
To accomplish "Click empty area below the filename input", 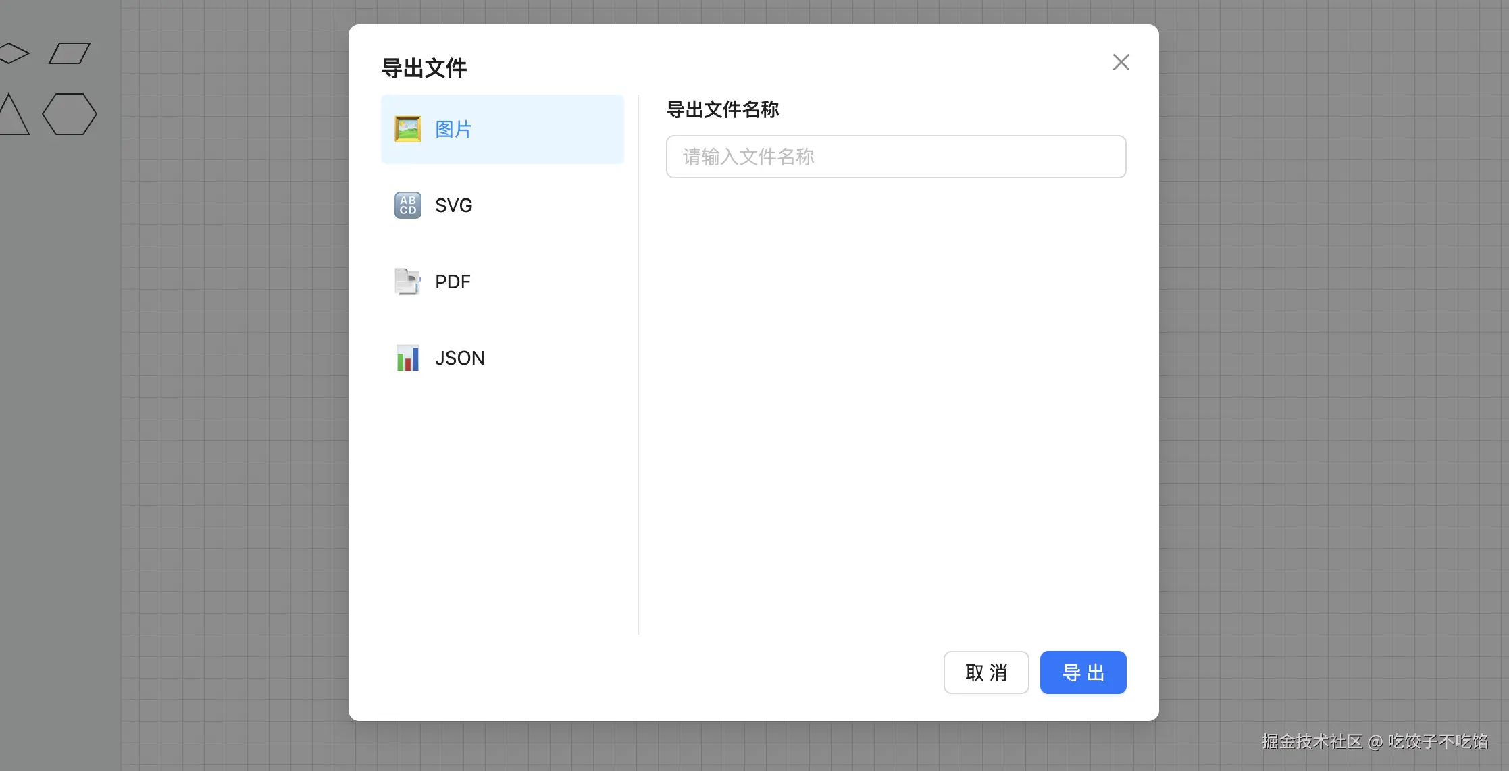I will tap(896, 405).
